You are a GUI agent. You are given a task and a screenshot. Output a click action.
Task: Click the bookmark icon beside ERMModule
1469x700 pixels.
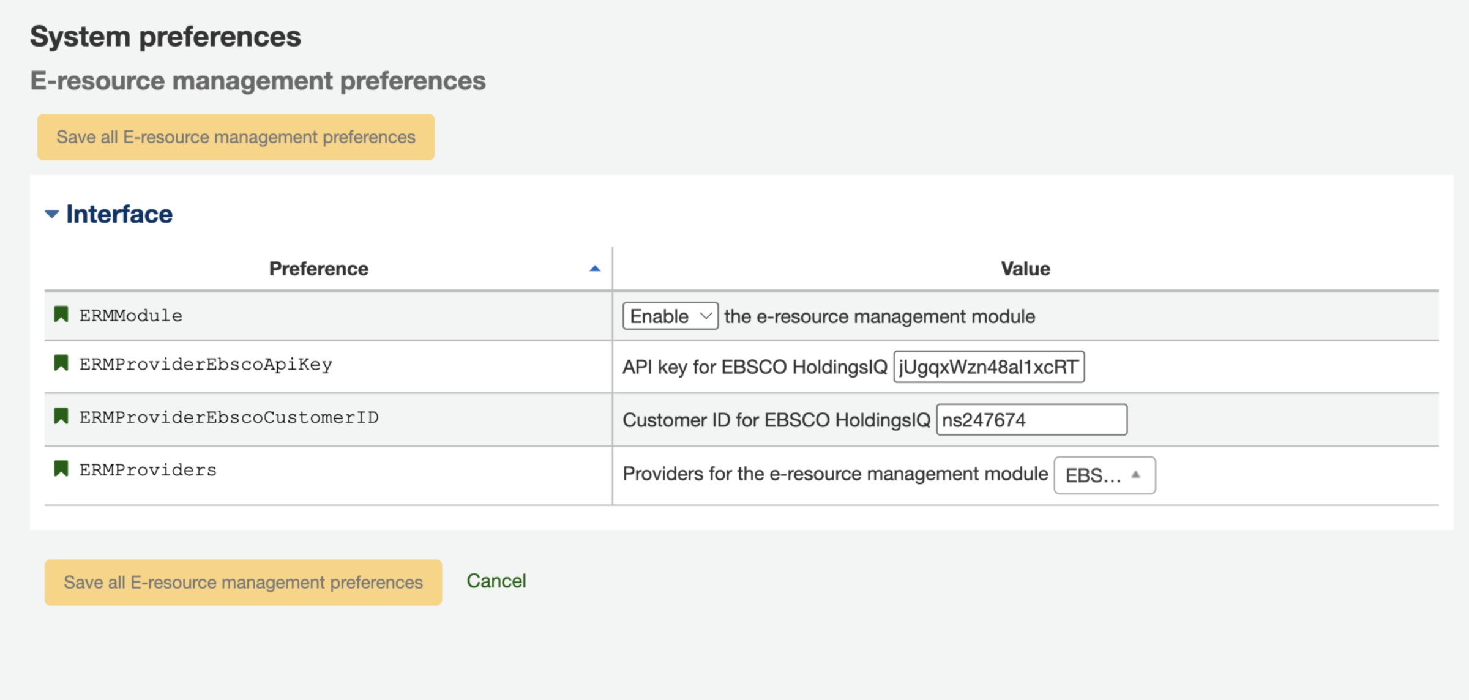coord(61,315)
